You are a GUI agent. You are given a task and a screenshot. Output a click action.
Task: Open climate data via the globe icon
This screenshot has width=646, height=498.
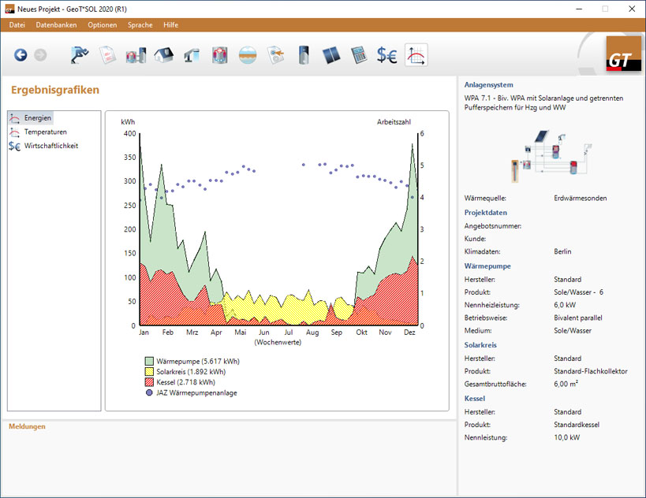245,55
